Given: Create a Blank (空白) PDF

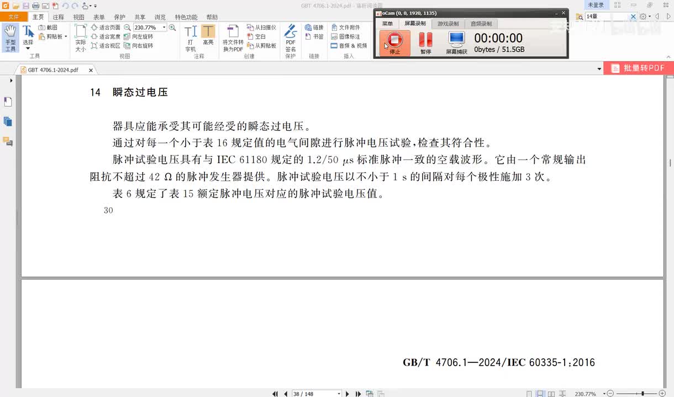Looking at the screenshot, I should (x=256, y=36).
